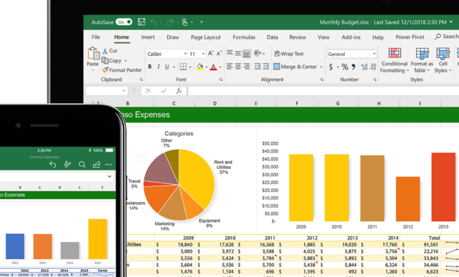Click the red Font Color swatch
The width and height of the screenshot is (459, 277).
coord(214,67)
